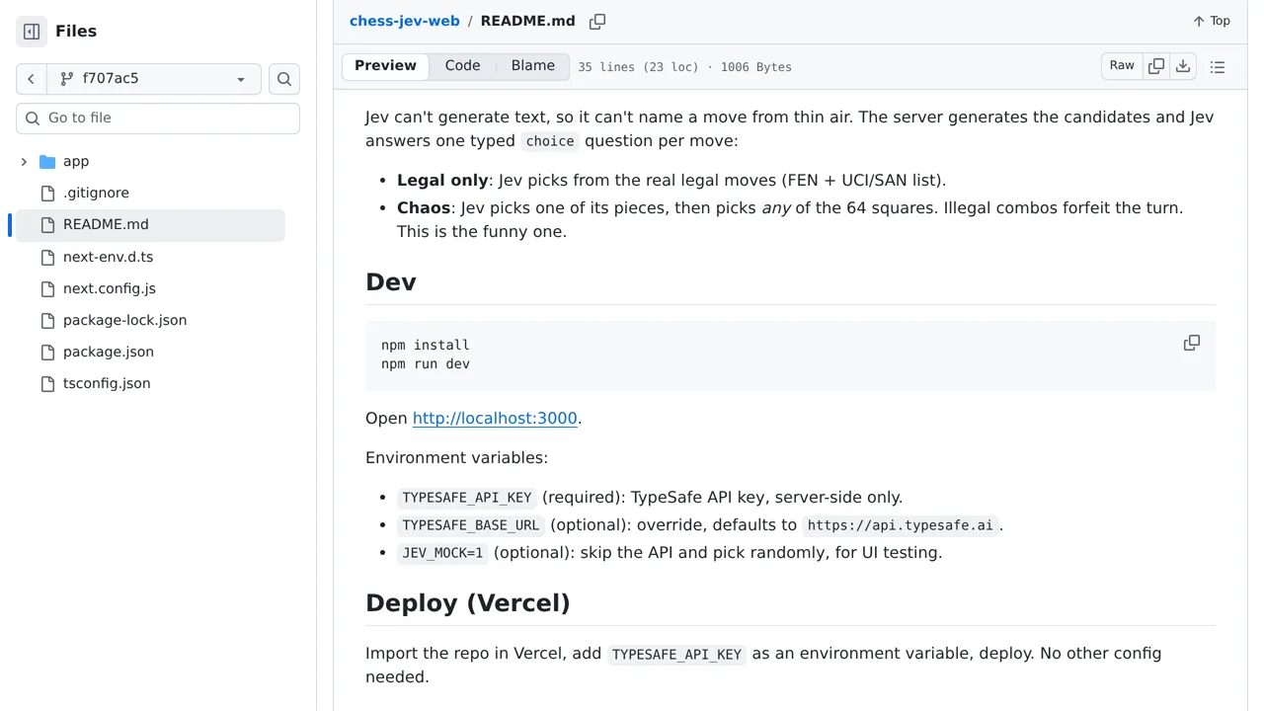Switch to the Code tab
The image size is (1264, 711).
[x=462, y=66]
